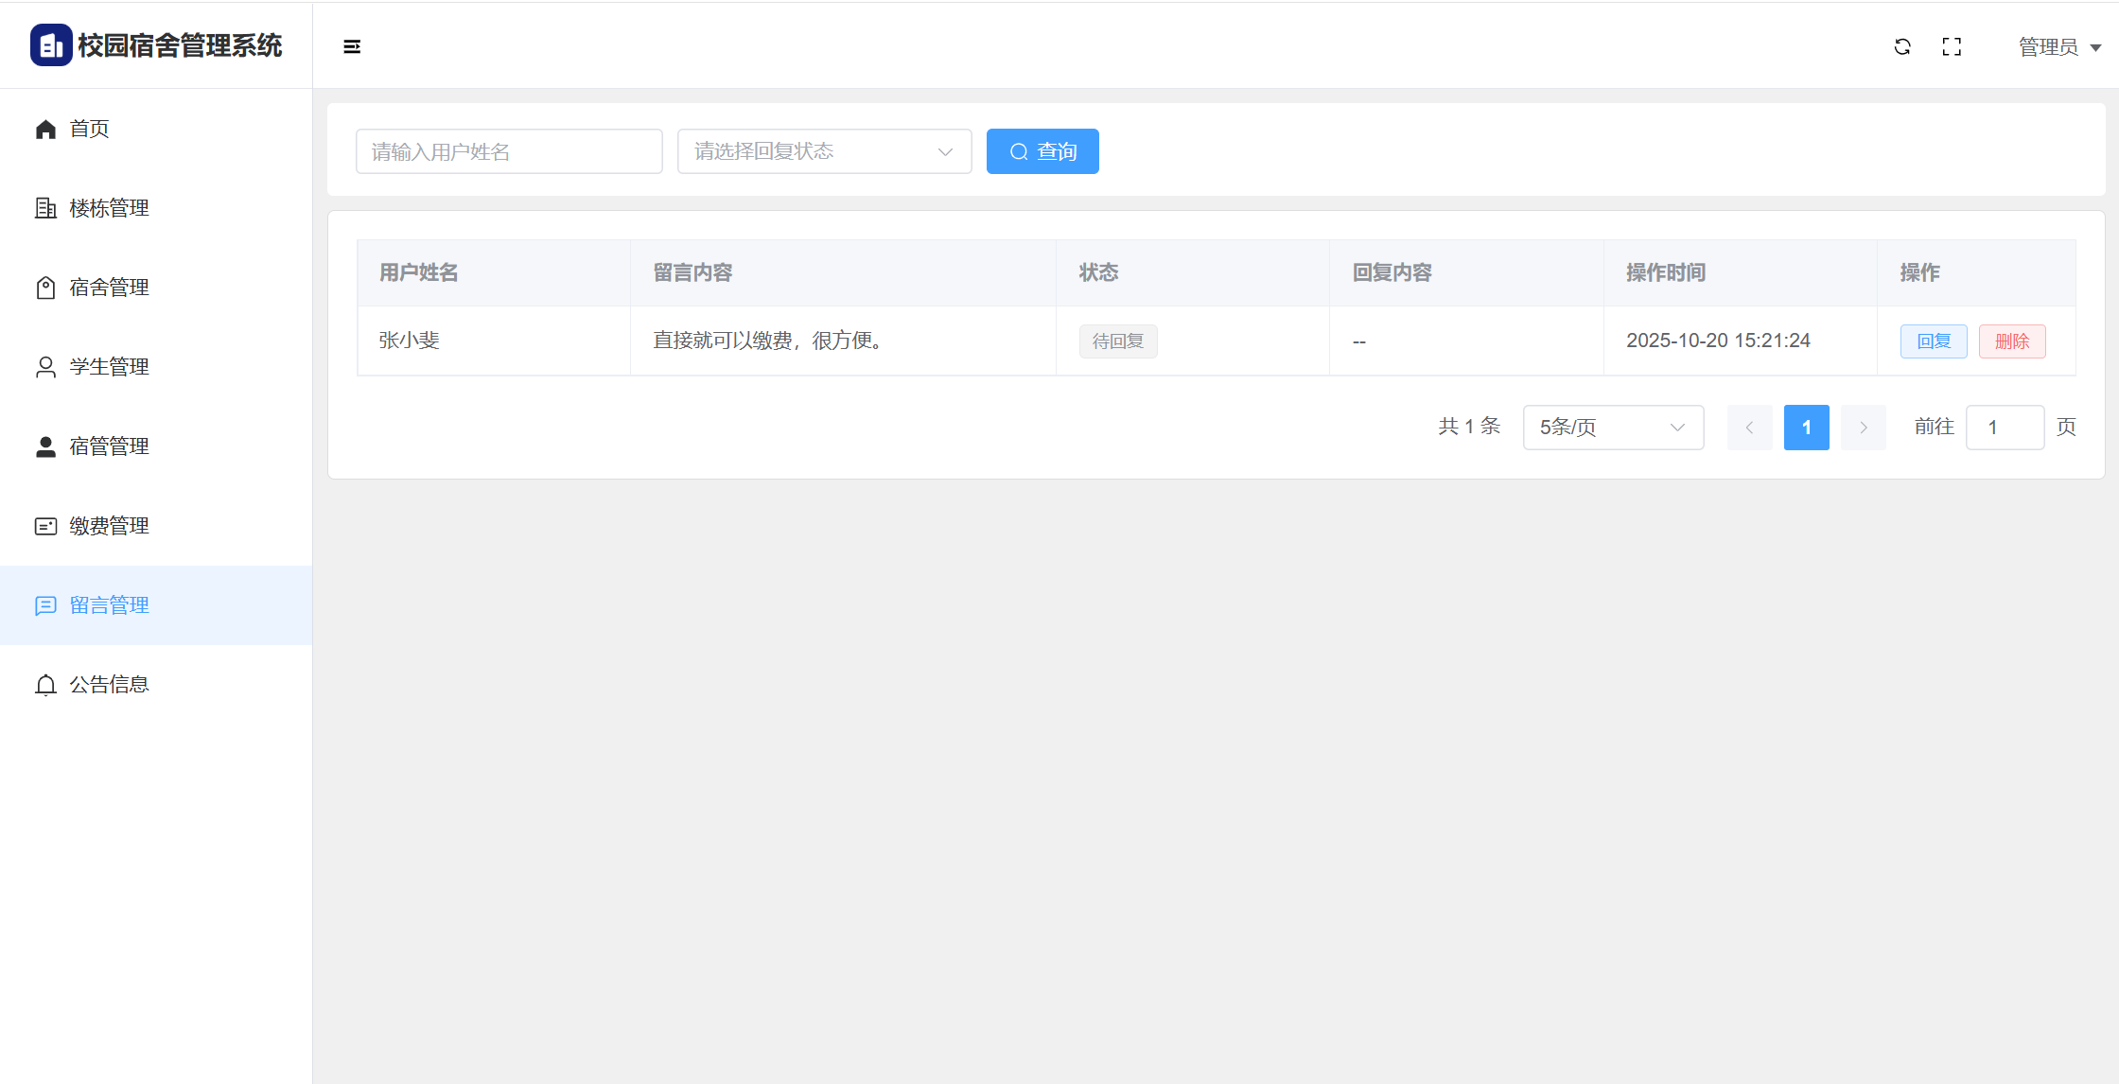The image size is (2119, 1084).
Task: Click 回复 button for 张小斐's message
Action: coord(1934,341)
